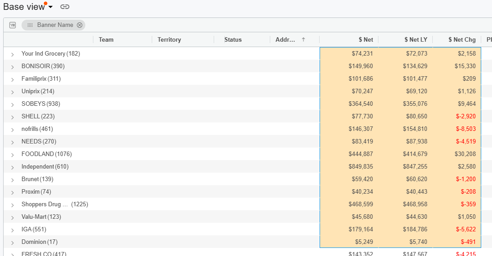The width and height of the screenshot is (492, 256).
Task: Click the $149,960 net cell
Action: point(349,66)
